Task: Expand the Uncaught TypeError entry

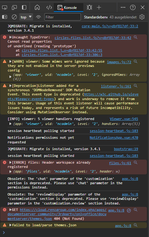Action: tap(10, 37)
